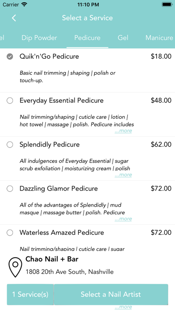Tap the Select a Nail Artist button
Screen dimensions: 175x312
pyautogui.click(x=111, y=294)
